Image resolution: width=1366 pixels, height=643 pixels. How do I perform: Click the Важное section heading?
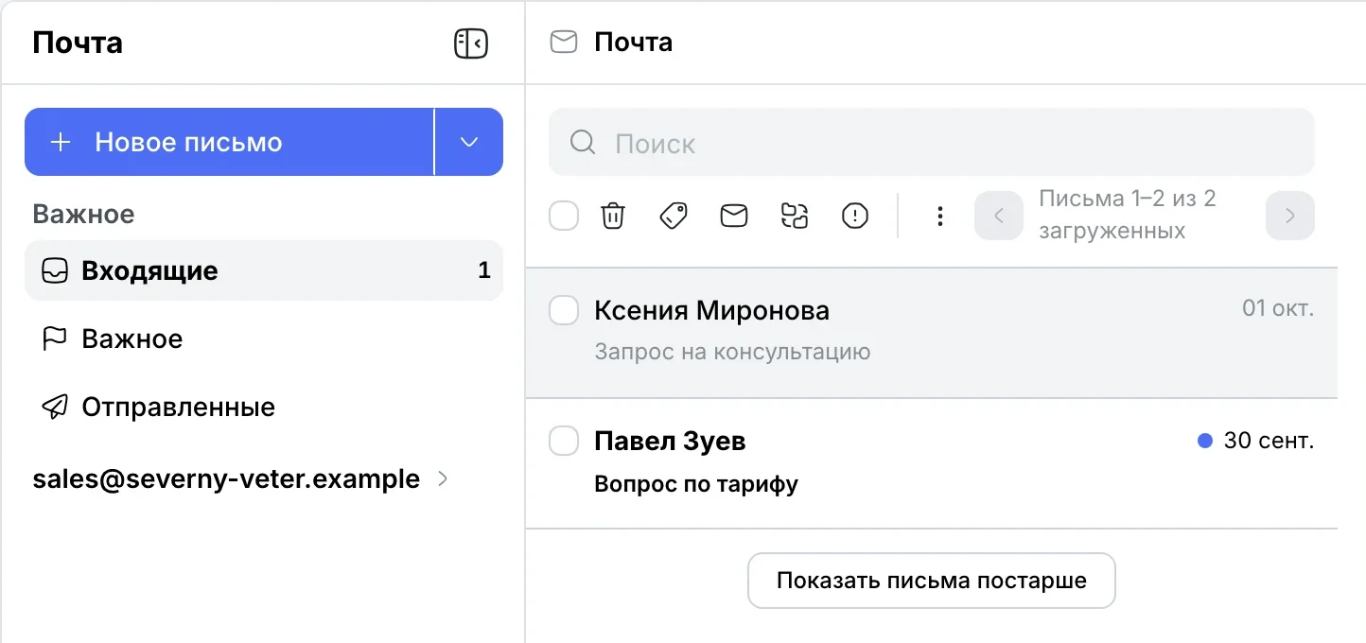click(83, 214)
